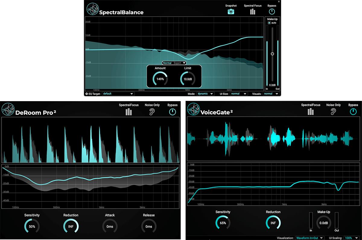The image size is (362, 240).
Task: Open the Visuals normal dropdown
Action: (x=271, y=94)
